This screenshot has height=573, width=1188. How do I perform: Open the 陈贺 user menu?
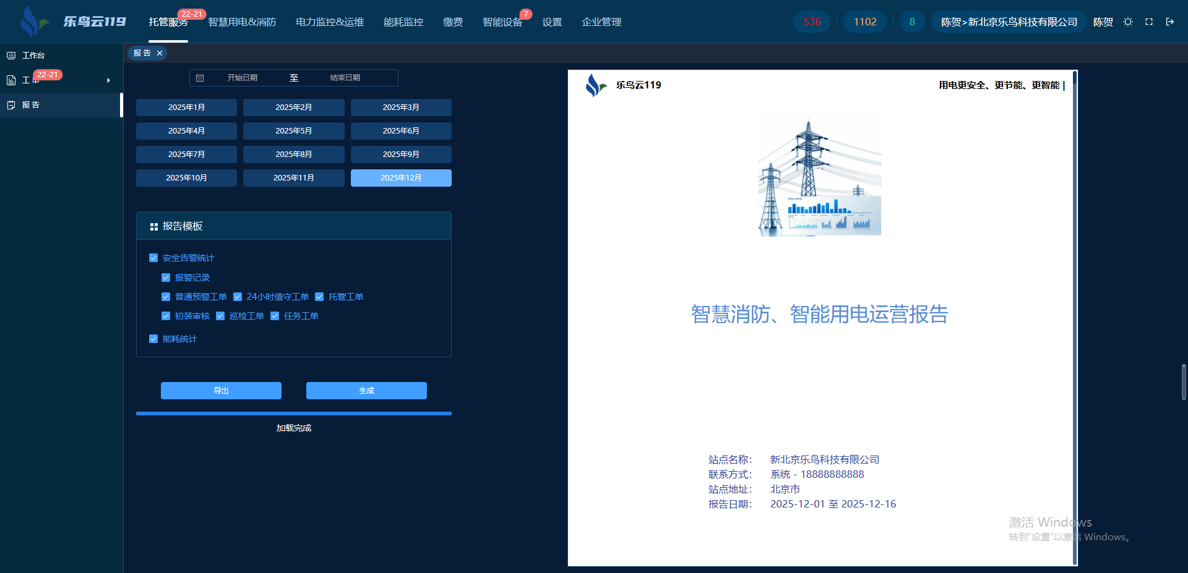[1103, 22]
